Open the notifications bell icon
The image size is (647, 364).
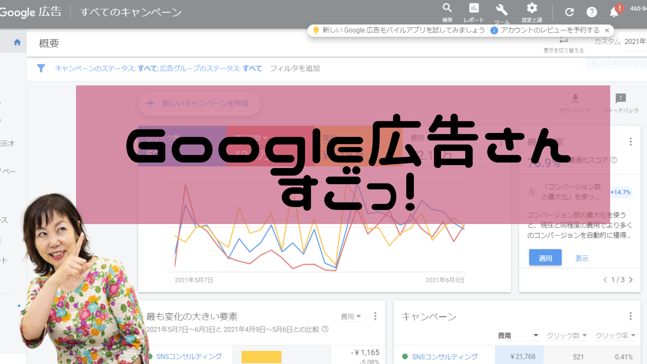[614, 12]
